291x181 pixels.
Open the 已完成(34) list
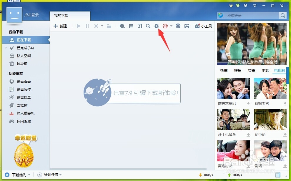point(25,48)
